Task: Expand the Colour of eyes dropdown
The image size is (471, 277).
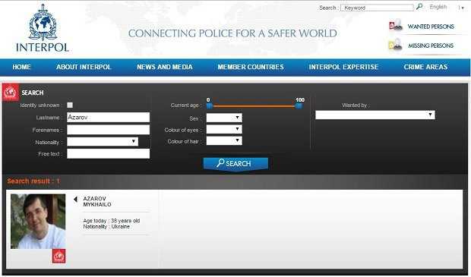Action: coord(224,129)
